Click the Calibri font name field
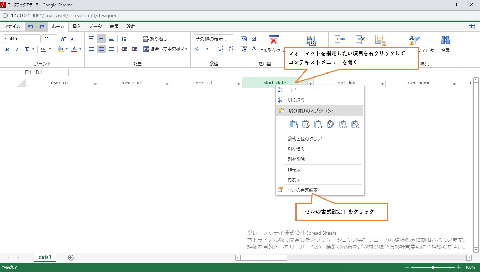The width and height of the screenshot is (480, 272). point(22,39)
